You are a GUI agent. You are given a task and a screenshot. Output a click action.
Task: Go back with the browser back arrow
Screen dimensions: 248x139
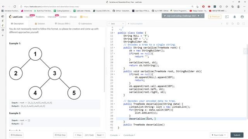pos(3,7)
